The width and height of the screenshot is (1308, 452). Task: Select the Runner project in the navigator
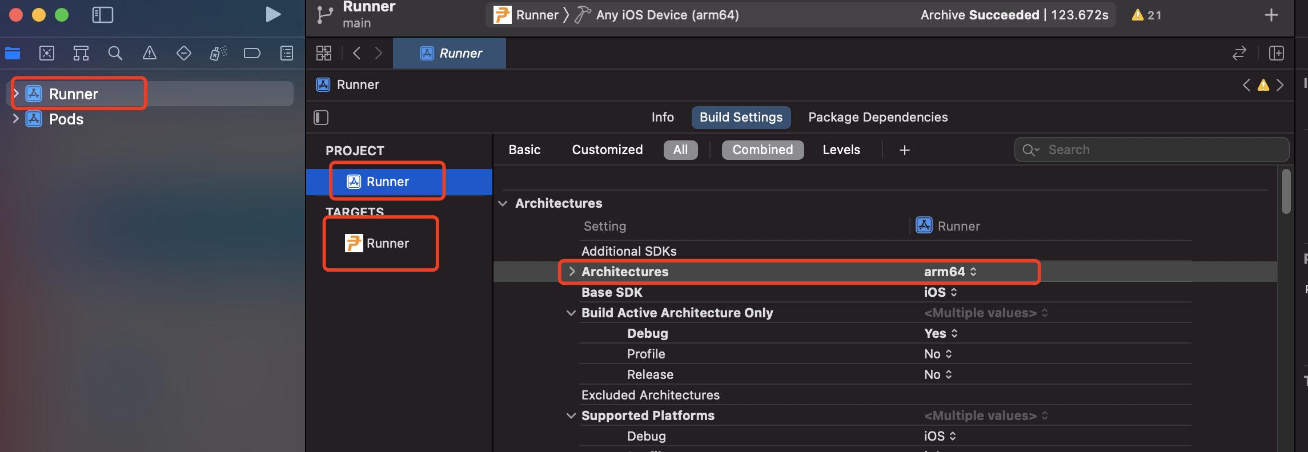74,94
